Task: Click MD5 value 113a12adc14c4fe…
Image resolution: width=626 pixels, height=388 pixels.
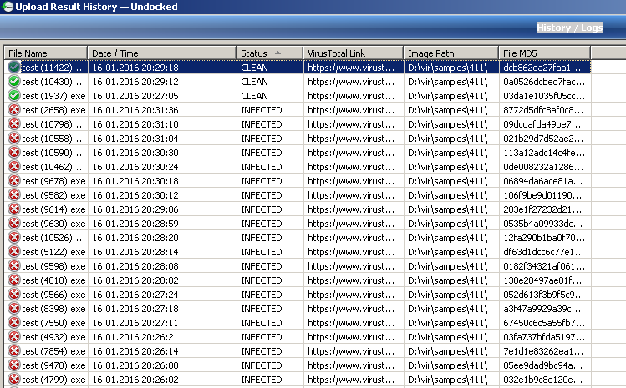Action: pos(544,153)
